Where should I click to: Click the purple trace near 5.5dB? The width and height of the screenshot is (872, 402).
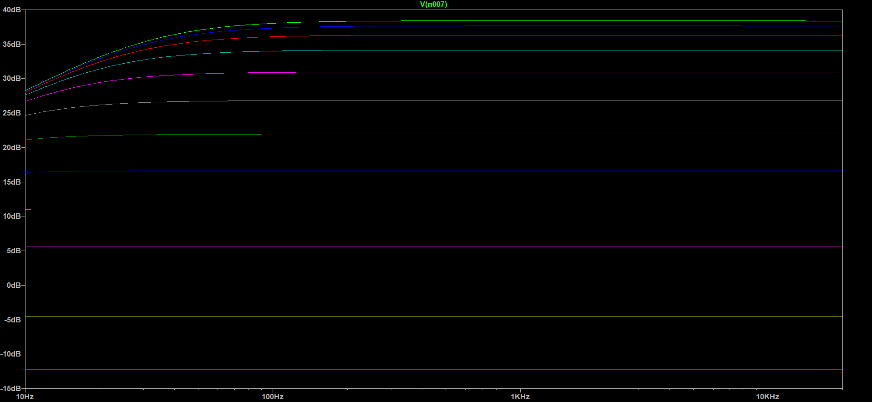434,247
